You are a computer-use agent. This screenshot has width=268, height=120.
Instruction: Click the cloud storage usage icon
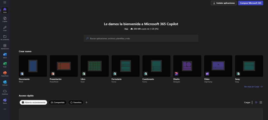[132, 29]
